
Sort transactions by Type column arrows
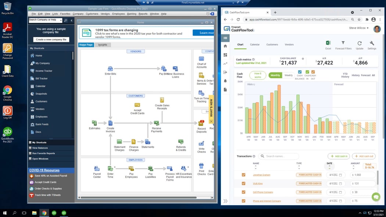coord(299,167)
